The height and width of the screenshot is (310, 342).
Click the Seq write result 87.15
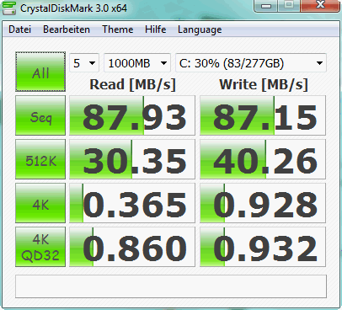pyautogui.click(x=263, y=115)
